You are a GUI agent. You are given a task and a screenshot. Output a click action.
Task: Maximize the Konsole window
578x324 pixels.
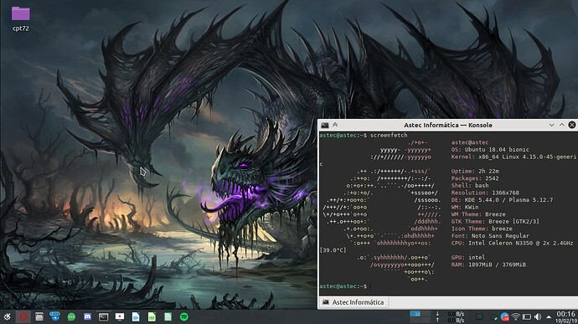coord(562,125)
